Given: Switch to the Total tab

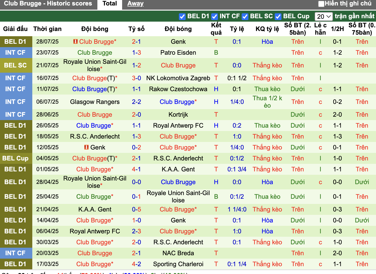Looking at the screenshot, I should click(110, 4).
